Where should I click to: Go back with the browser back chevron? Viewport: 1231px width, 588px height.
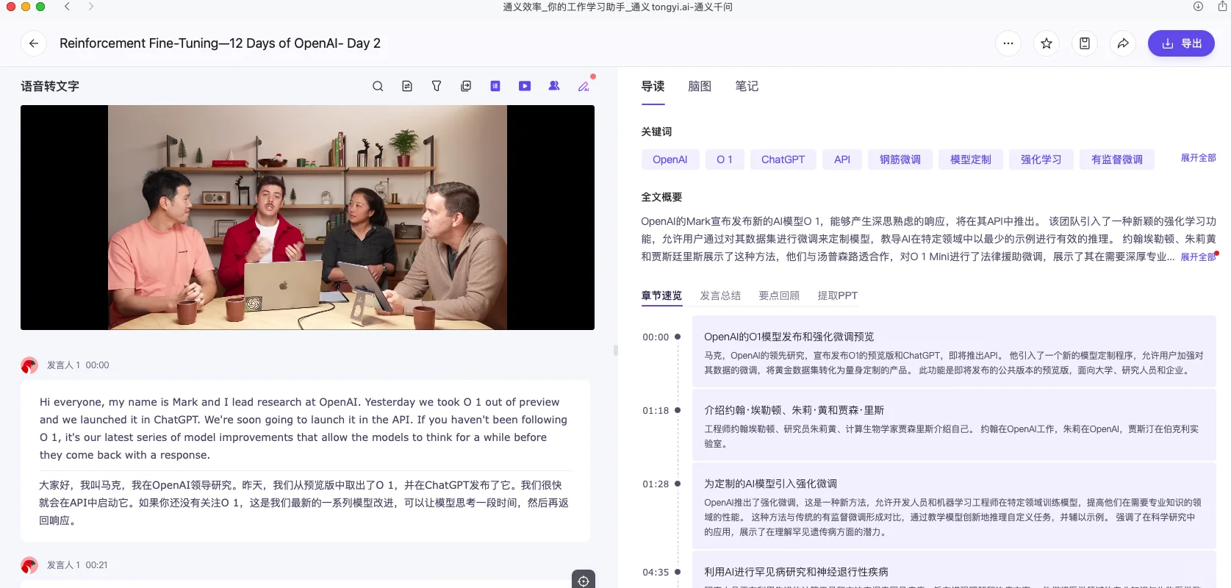coord(67,7)
